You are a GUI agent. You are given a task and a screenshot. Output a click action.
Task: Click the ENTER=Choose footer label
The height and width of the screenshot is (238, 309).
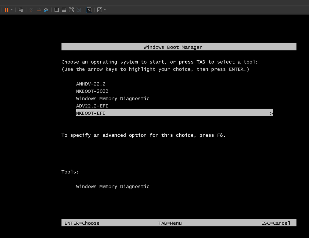point(82,223)
